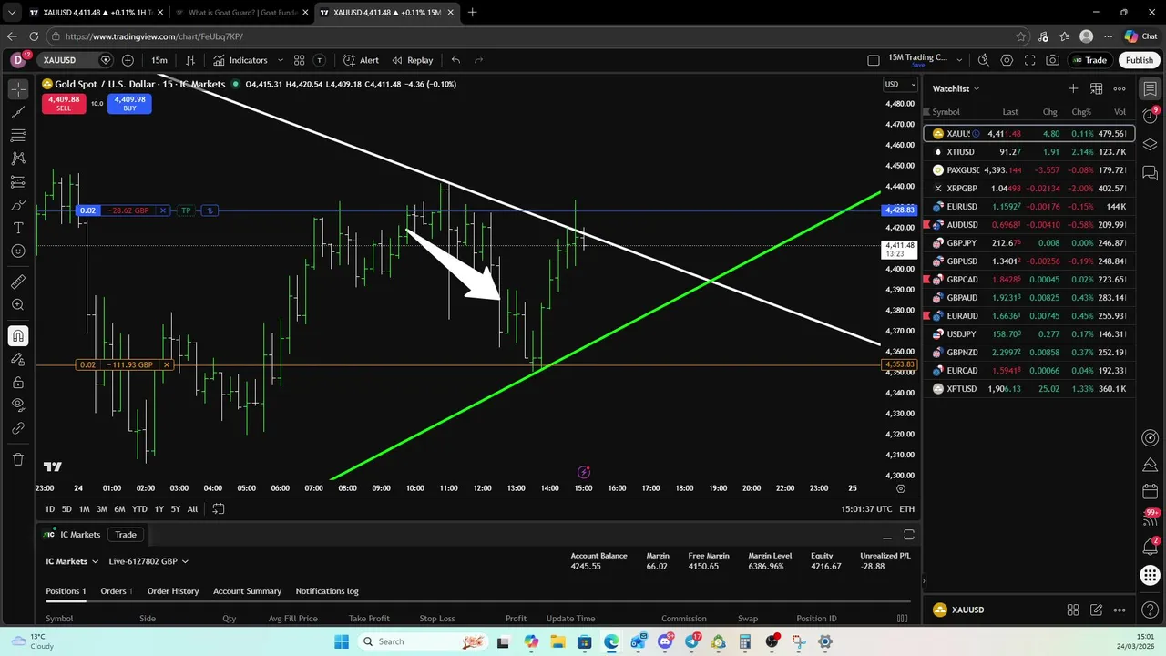Select the text annotation tool

pyautogui.click(x=18, y=228)
